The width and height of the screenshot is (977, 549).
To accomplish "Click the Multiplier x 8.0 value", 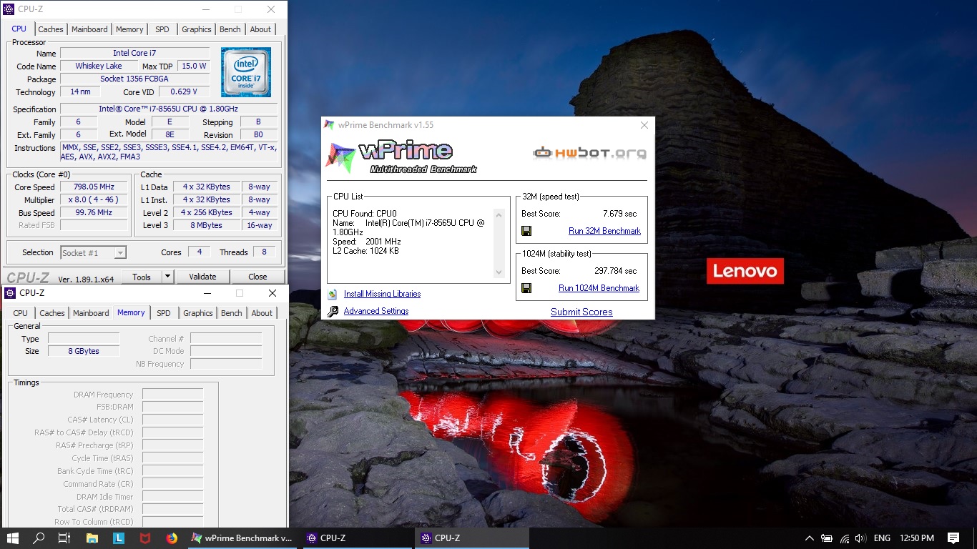I will pyautogui.click(x=94, y=199).
